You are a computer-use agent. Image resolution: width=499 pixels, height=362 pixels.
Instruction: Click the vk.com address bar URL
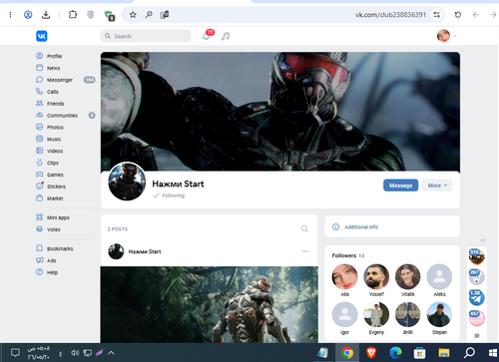390,15
